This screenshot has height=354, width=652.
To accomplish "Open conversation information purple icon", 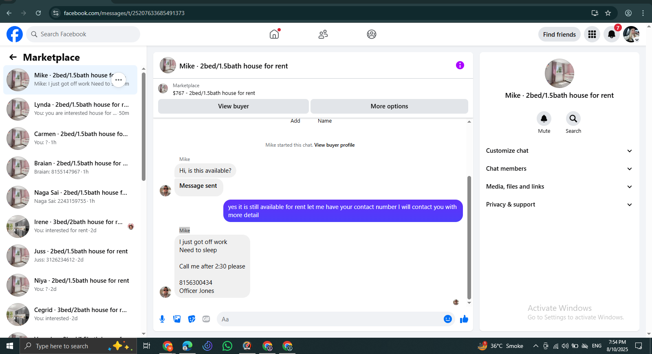I will [460, 65].
